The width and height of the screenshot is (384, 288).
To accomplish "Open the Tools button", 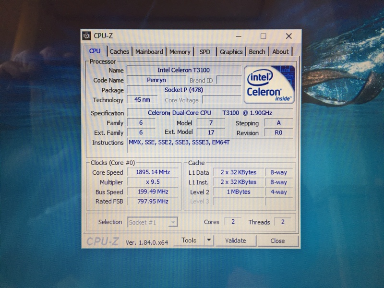I will pyautogui.click(x=189, y=240).
